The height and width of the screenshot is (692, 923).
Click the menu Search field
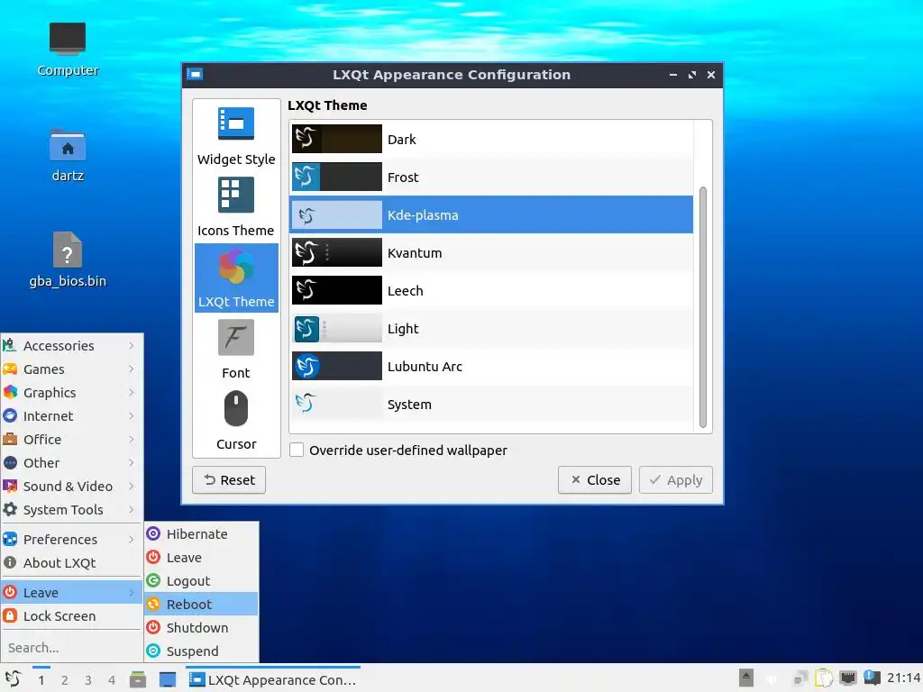(x=72, y=647)
